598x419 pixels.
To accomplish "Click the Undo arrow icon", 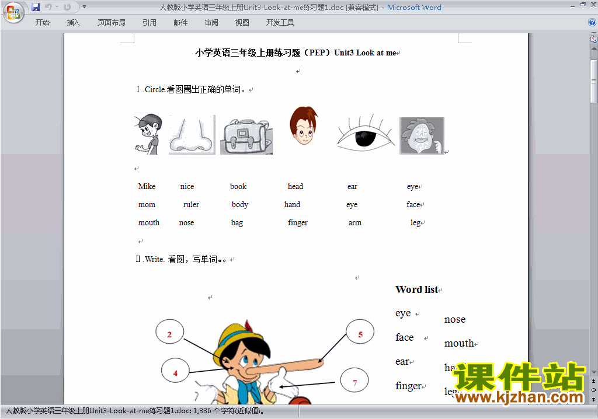I will [48, 7].
